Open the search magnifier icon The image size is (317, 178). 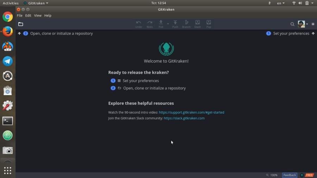pyautogui.click(x=292, y=24)
